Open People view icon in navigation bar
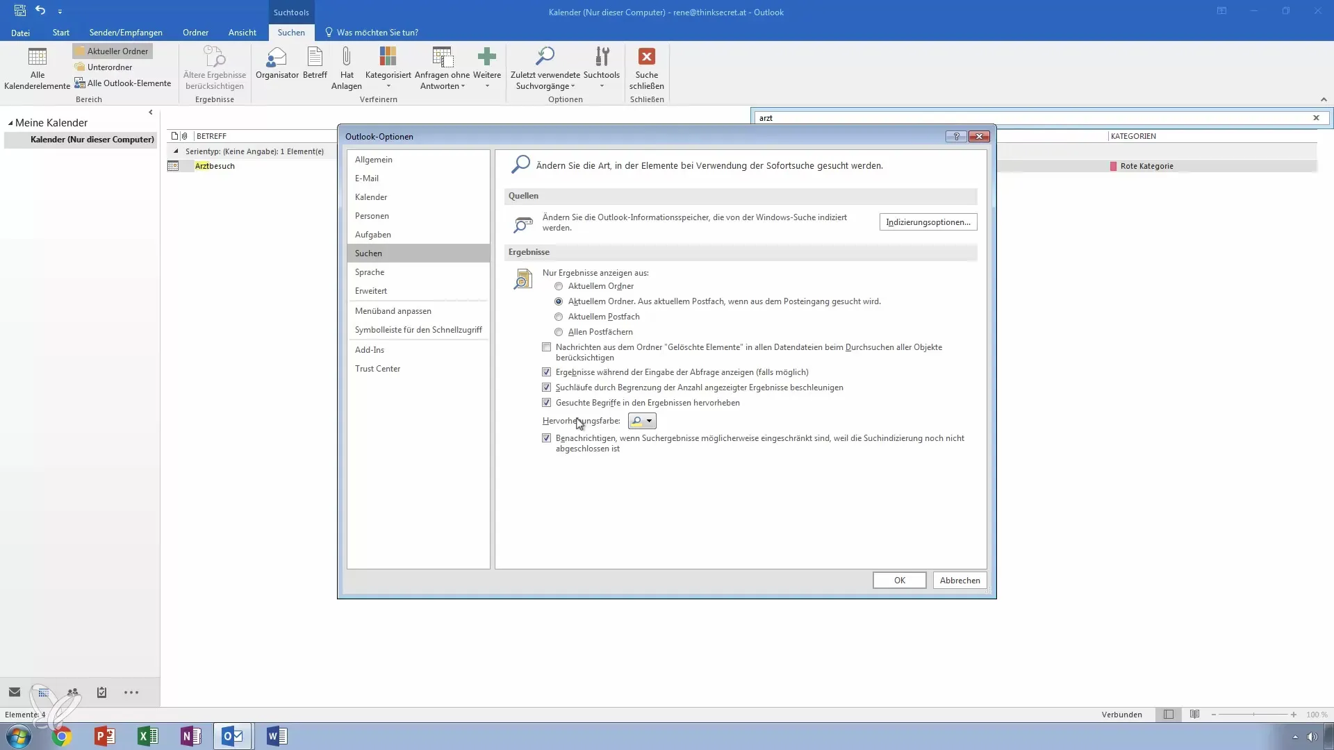 [73, 692]
